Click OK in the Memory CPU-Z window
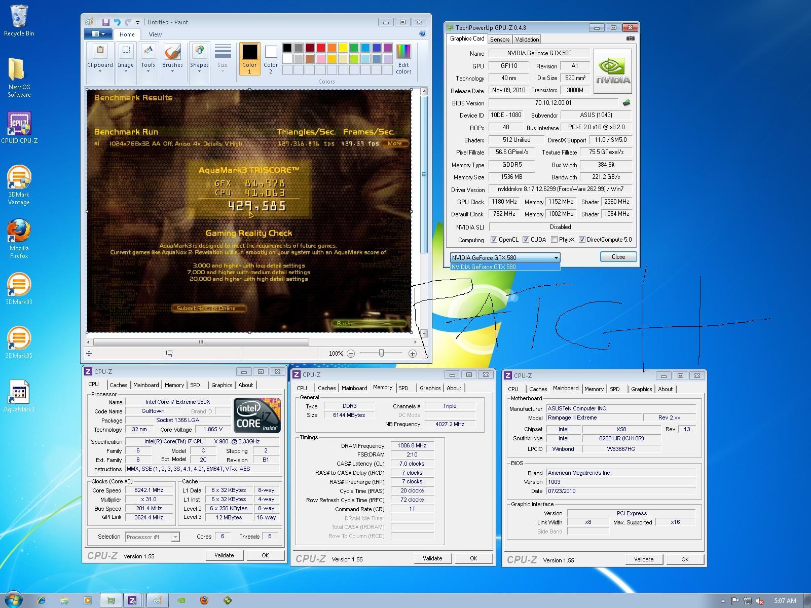Screen dimensions: 811x608 coord(473,558)
